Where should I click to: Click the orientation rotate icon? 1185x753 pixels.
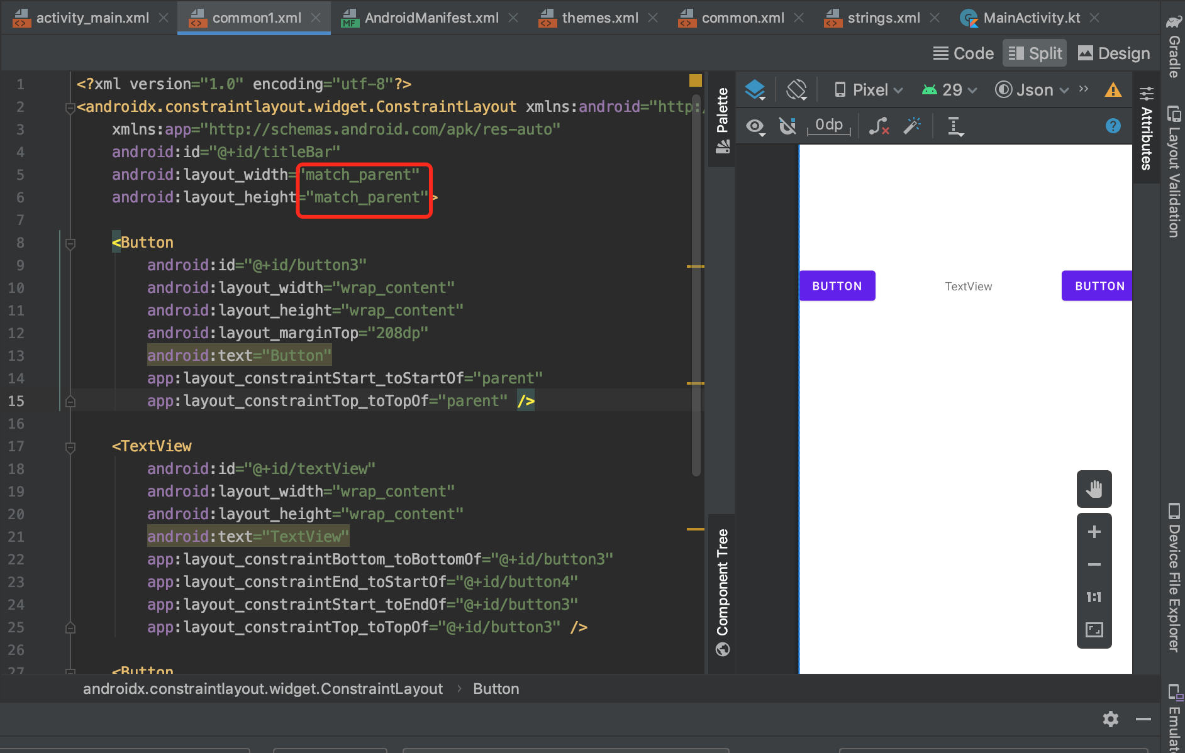click(796, 90)
